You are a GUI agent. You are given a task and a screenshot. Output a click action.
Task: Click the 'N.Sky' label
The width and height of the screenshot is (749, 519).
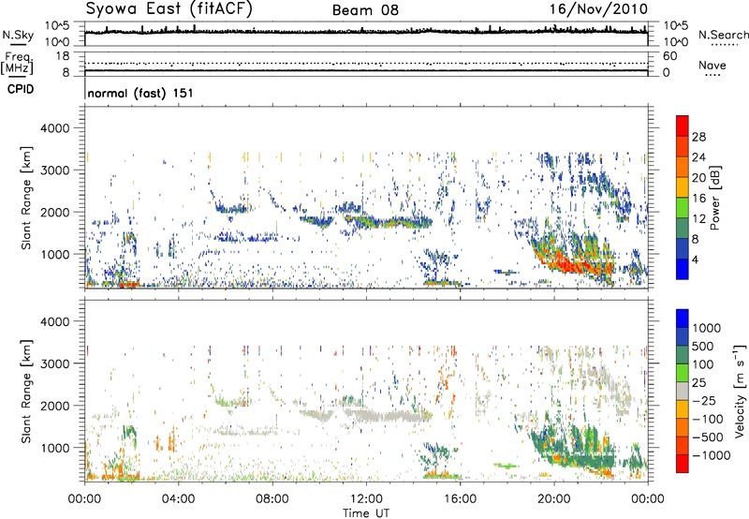point(18,36)
